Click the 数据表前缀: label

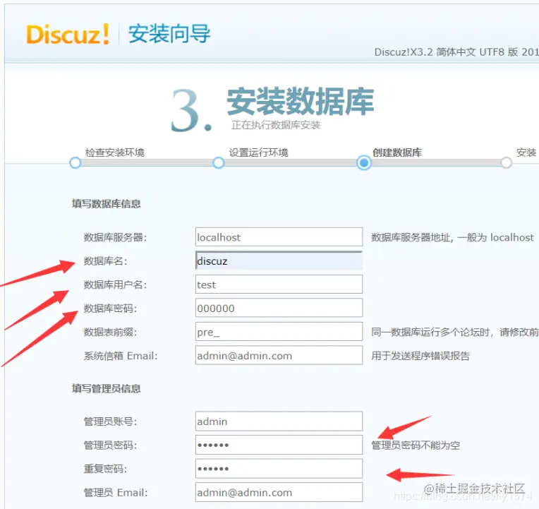click(x=110, y=333)
